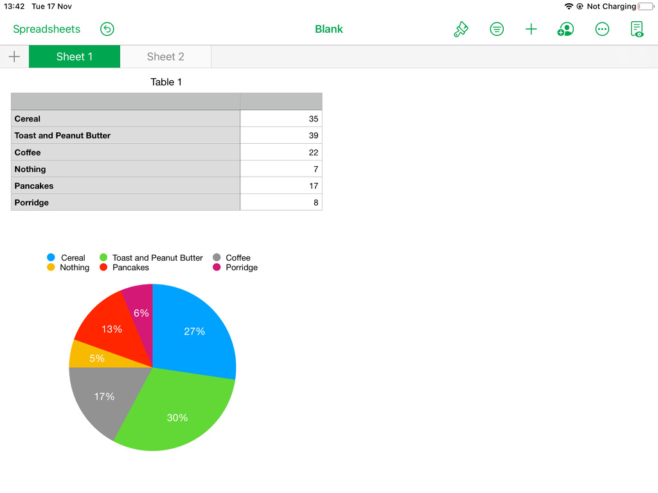This screenshot has width=658, height=493.
Task: Select the Cereal legend label
Action: tap(73, 257)
